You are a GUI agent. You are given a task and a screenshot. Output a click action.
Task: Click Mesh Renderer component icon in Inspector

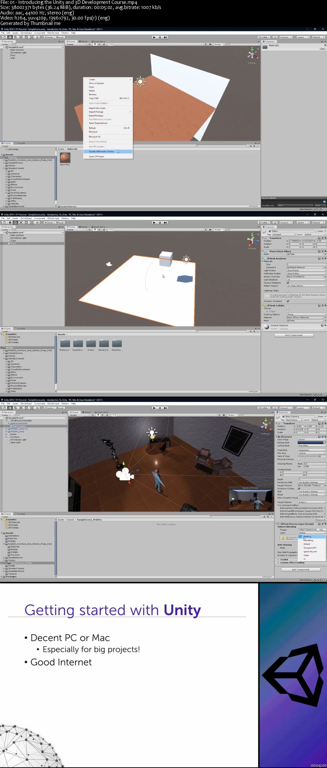[266, 259]
